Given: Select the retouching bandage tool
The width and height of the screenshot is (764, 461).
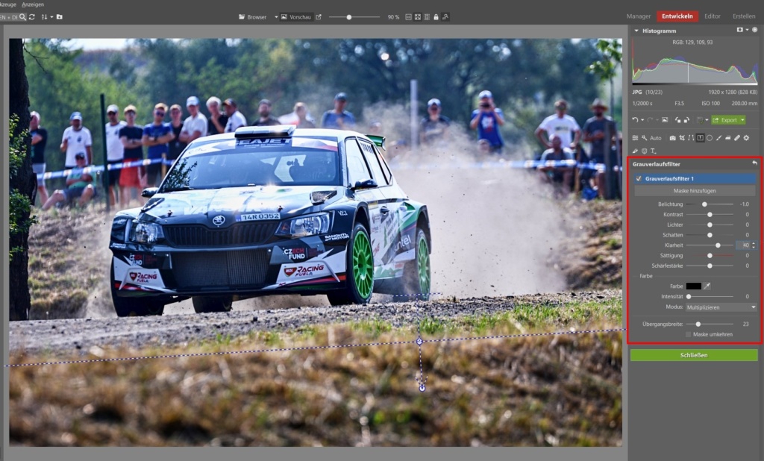Looking at the screenshot, I should [737, 138].
